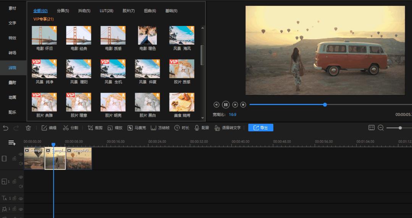Mute the video track audio speaker
This screenshot has height=218, width=412.
[21, 163]
